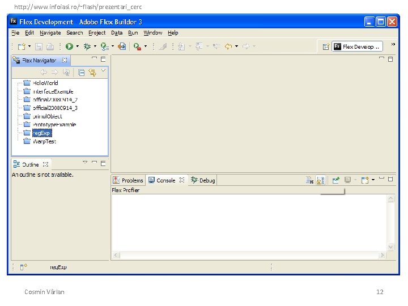Open the Data menu
The height and width of the screenshot is (306, 408).
(117, 33)
